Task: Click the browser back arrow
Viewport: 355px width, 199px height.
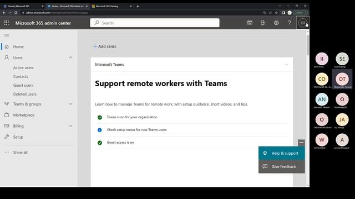Action: click(x=4, y=13)
